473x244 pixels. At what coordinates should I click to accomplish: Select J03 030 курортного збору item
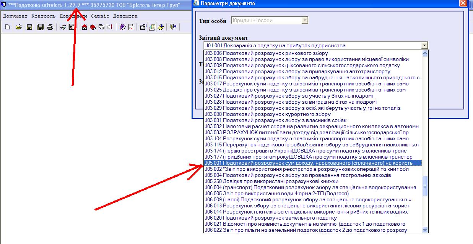268,114
